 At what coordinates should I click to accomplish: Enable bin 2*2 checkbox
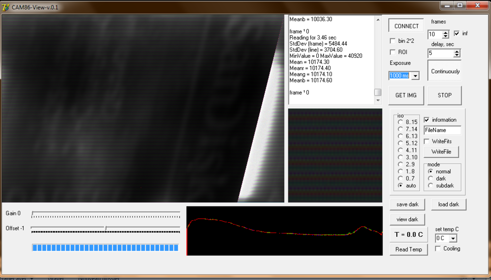tap(392, 41)
